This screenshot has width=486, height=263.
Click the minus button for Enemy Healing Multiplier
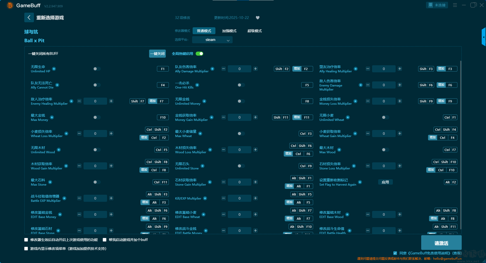[79, 101]
